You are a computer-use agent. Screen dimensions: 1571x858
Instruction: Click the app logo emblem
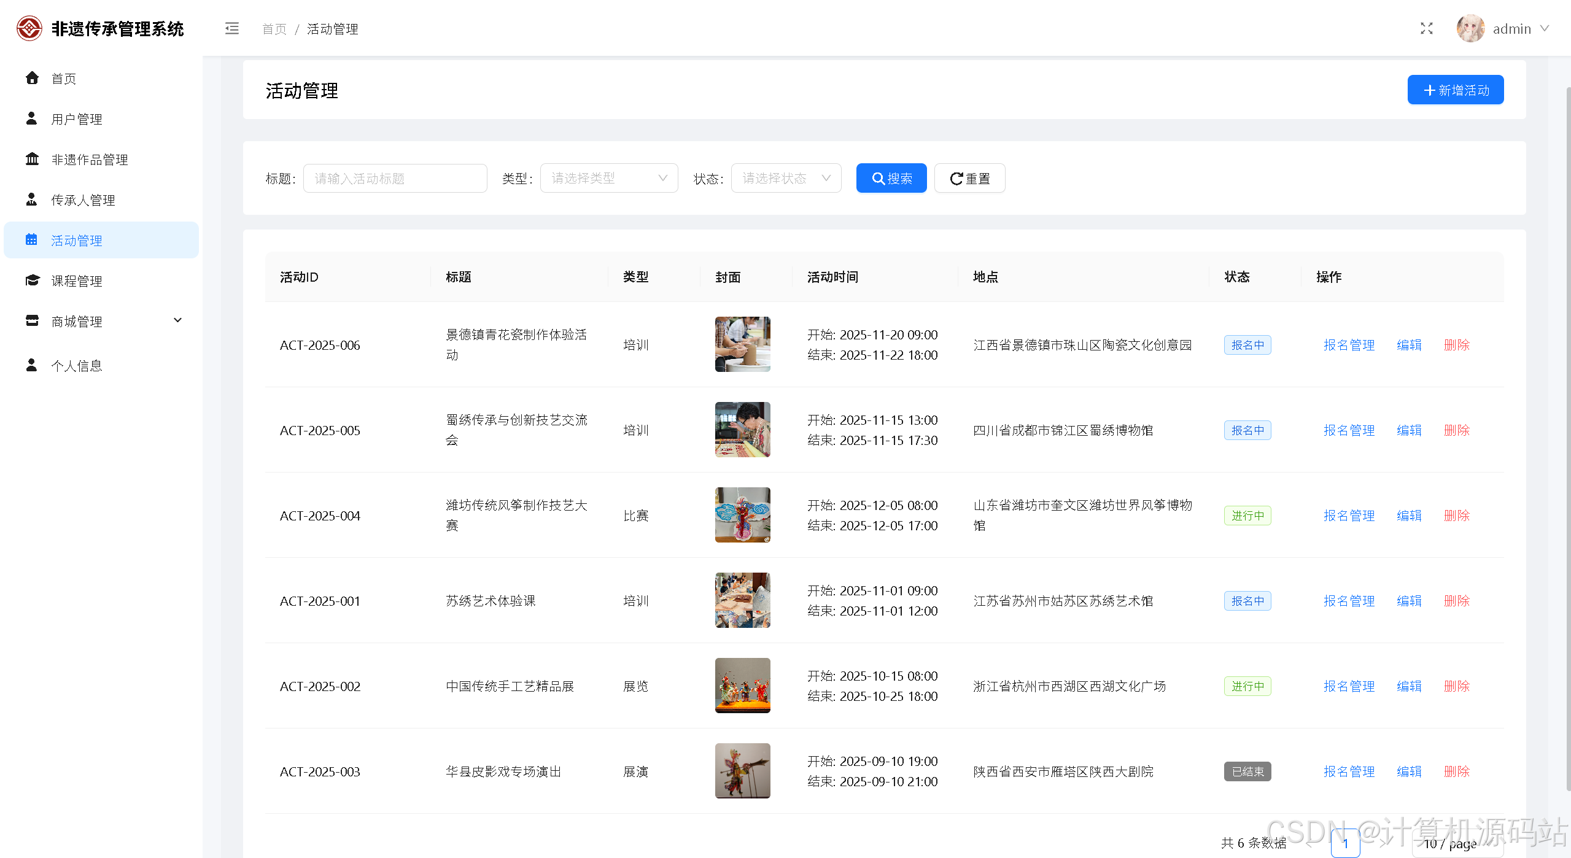point(29,29)
